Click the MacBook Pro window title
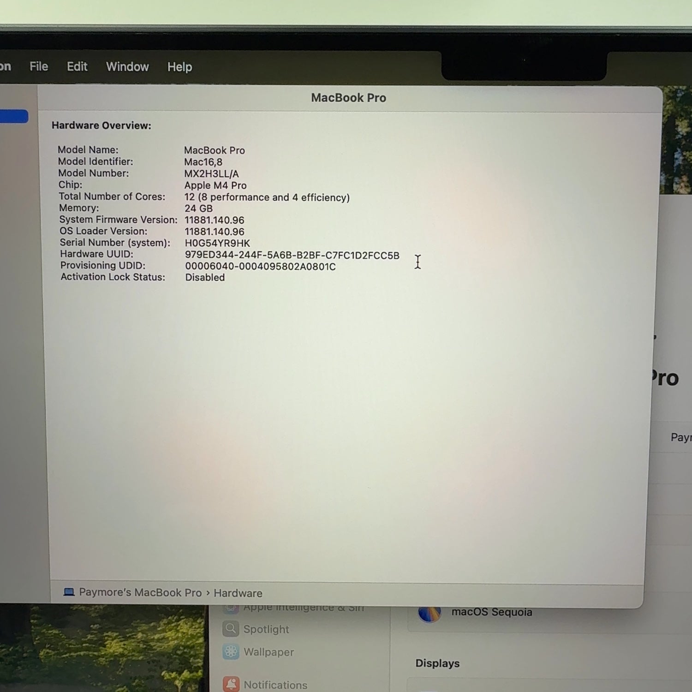This screenshot has width=692, height=692. click(x=348, y=98)
